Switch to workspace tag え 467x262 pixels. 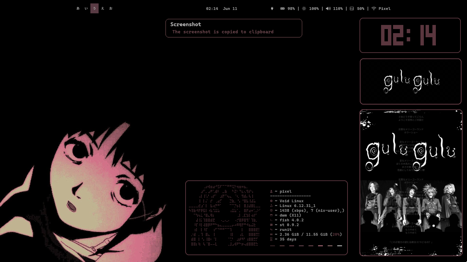pyautogui.click(x=103, y=9)
